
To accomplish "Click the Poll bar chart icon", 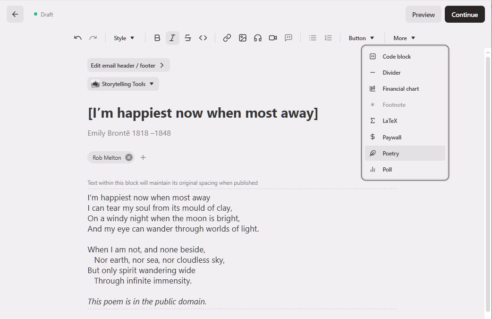I will pos(373,170).
